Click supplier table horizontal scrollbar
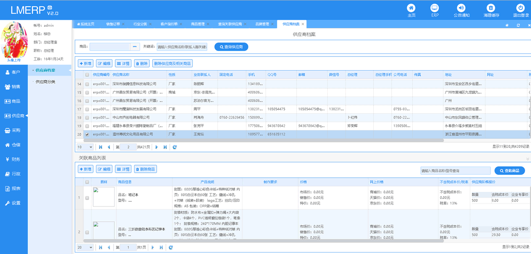 tap(263, 140)
